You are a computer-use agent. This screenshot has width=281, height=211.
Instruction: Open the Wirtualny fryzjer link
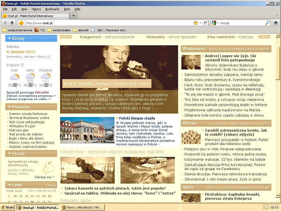22,126
